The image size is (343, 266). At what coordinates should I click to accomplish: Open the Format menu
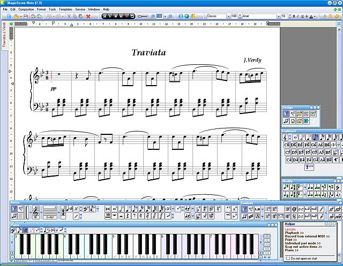point(41,10)
